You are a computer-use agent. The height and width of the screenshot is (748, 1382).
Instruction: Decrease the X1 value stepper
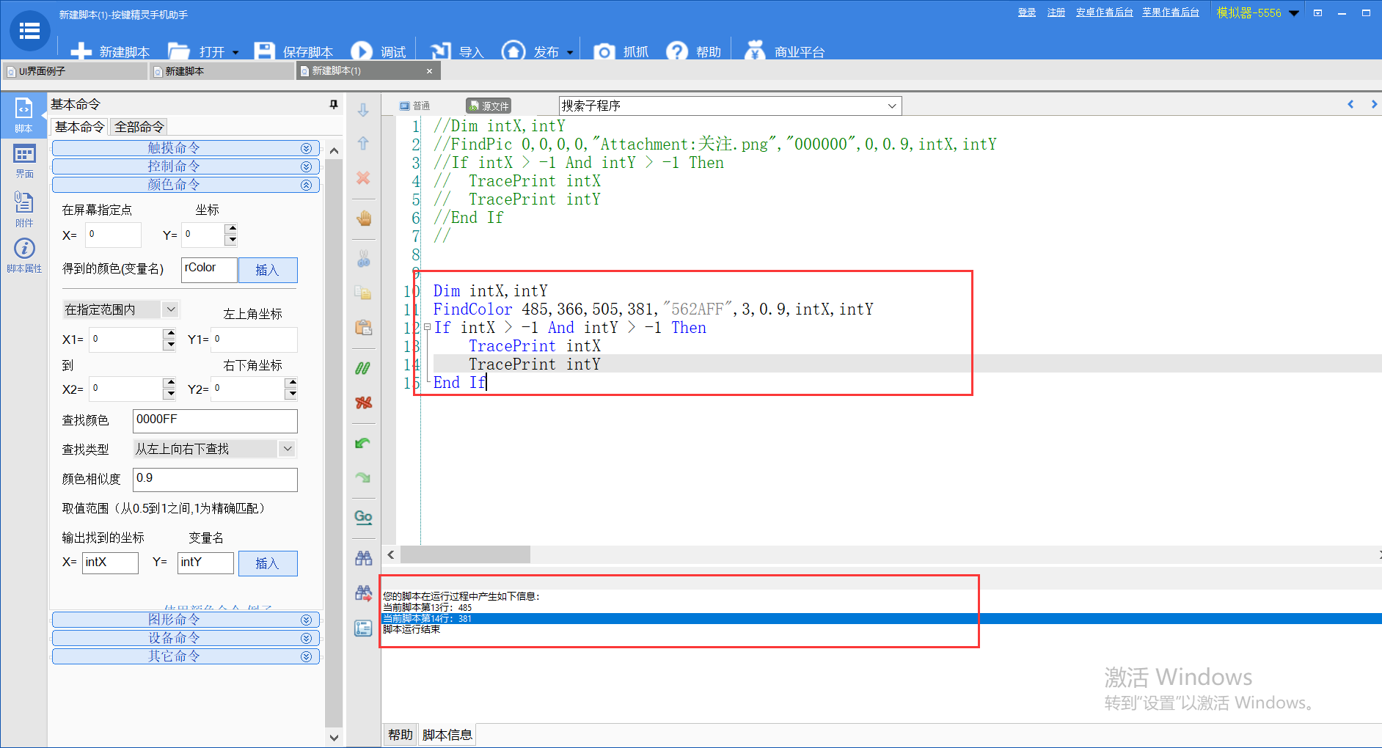click(x=169, y=345)
